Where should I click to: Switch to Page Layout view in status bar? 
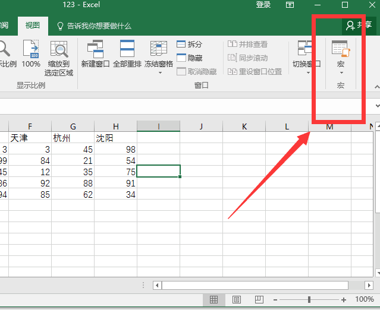(236, 300)
